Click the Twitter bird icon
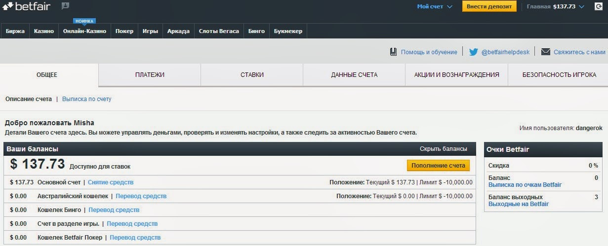 [x=473, y=51]
